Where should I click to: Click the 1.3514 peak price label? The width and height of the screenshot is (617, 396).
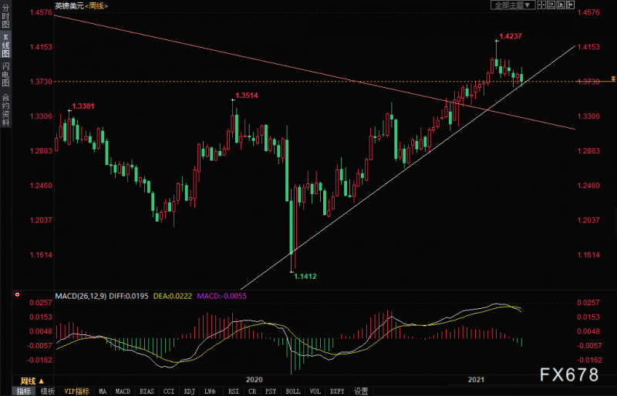[247, 96]
